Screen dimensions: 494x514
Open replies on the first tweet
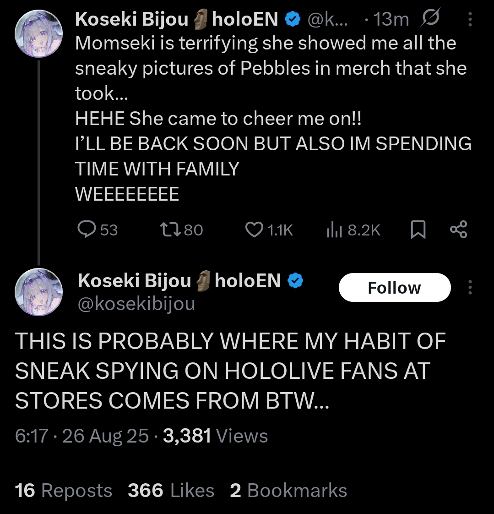pyautogui.click(x=98, y=230)
